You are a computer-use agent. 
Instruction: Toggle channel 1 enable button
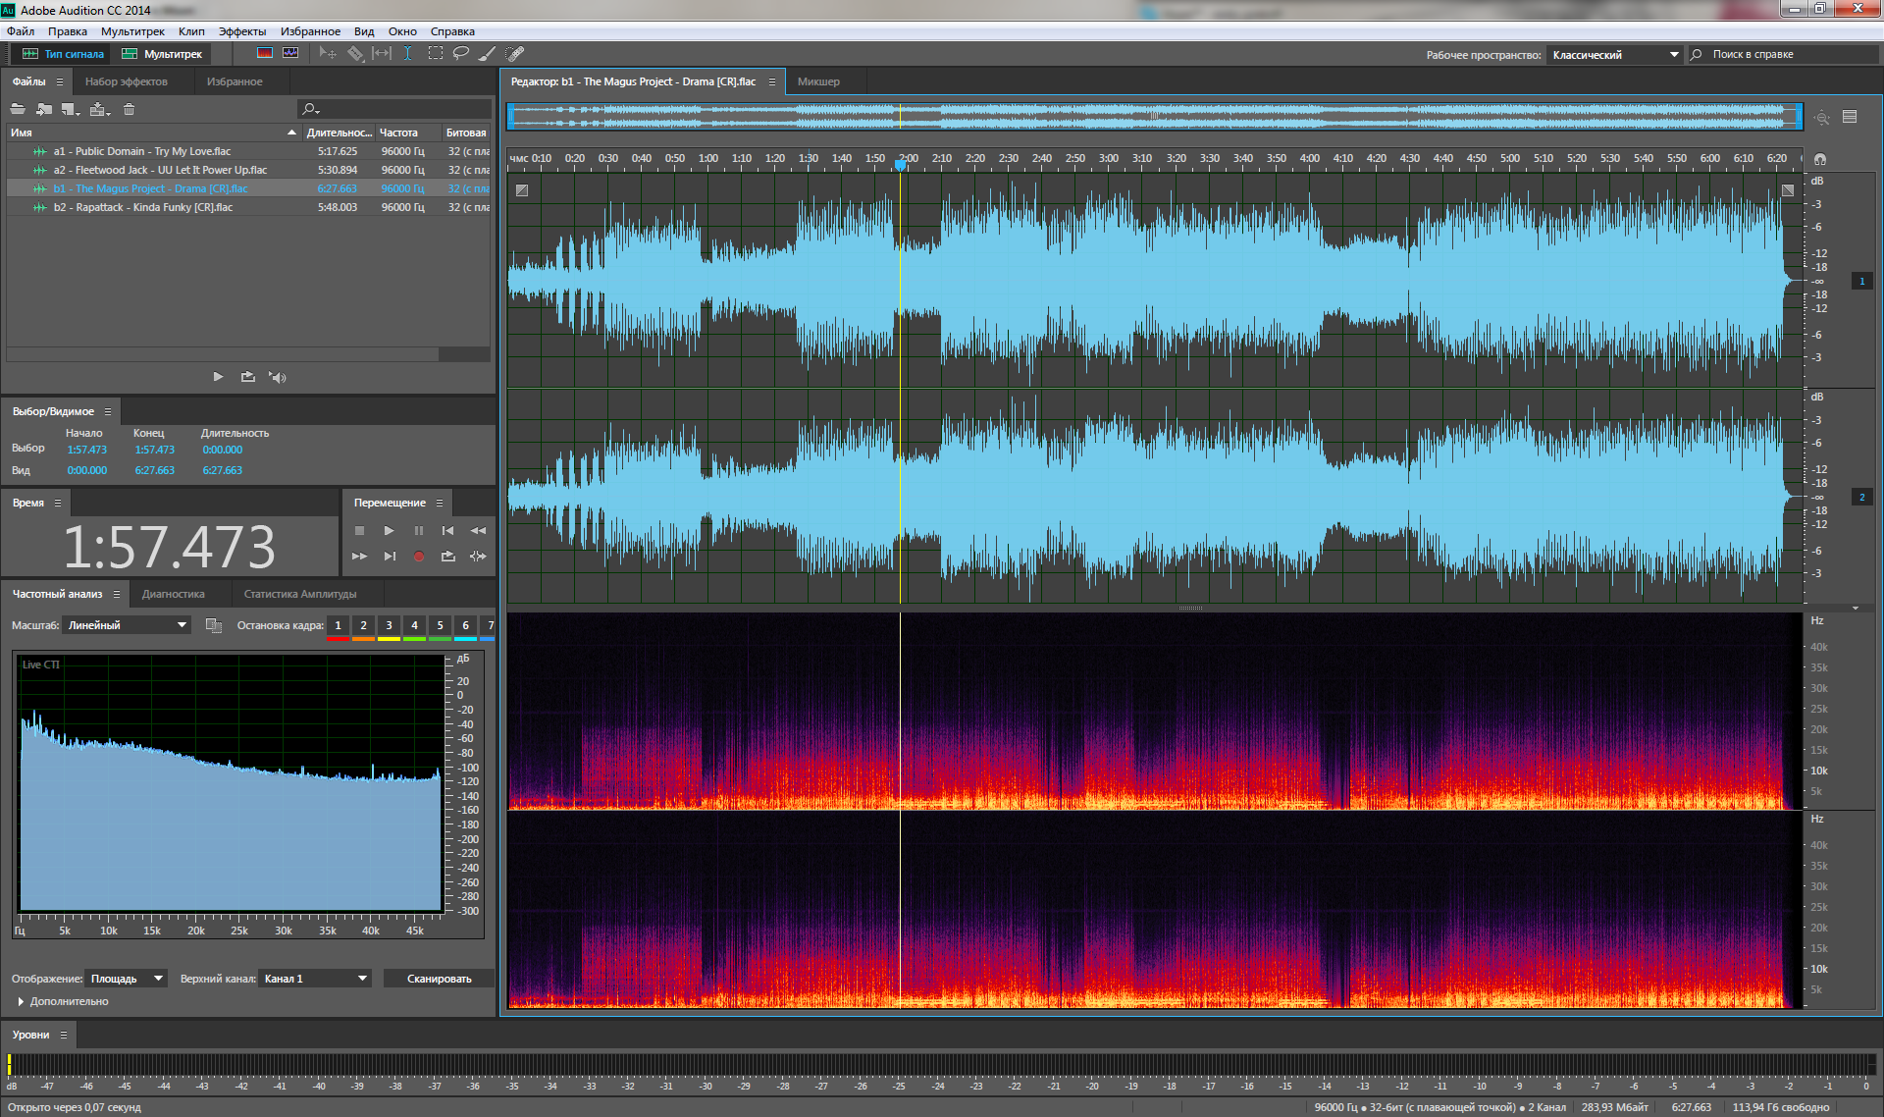[x=1861, y=281]
